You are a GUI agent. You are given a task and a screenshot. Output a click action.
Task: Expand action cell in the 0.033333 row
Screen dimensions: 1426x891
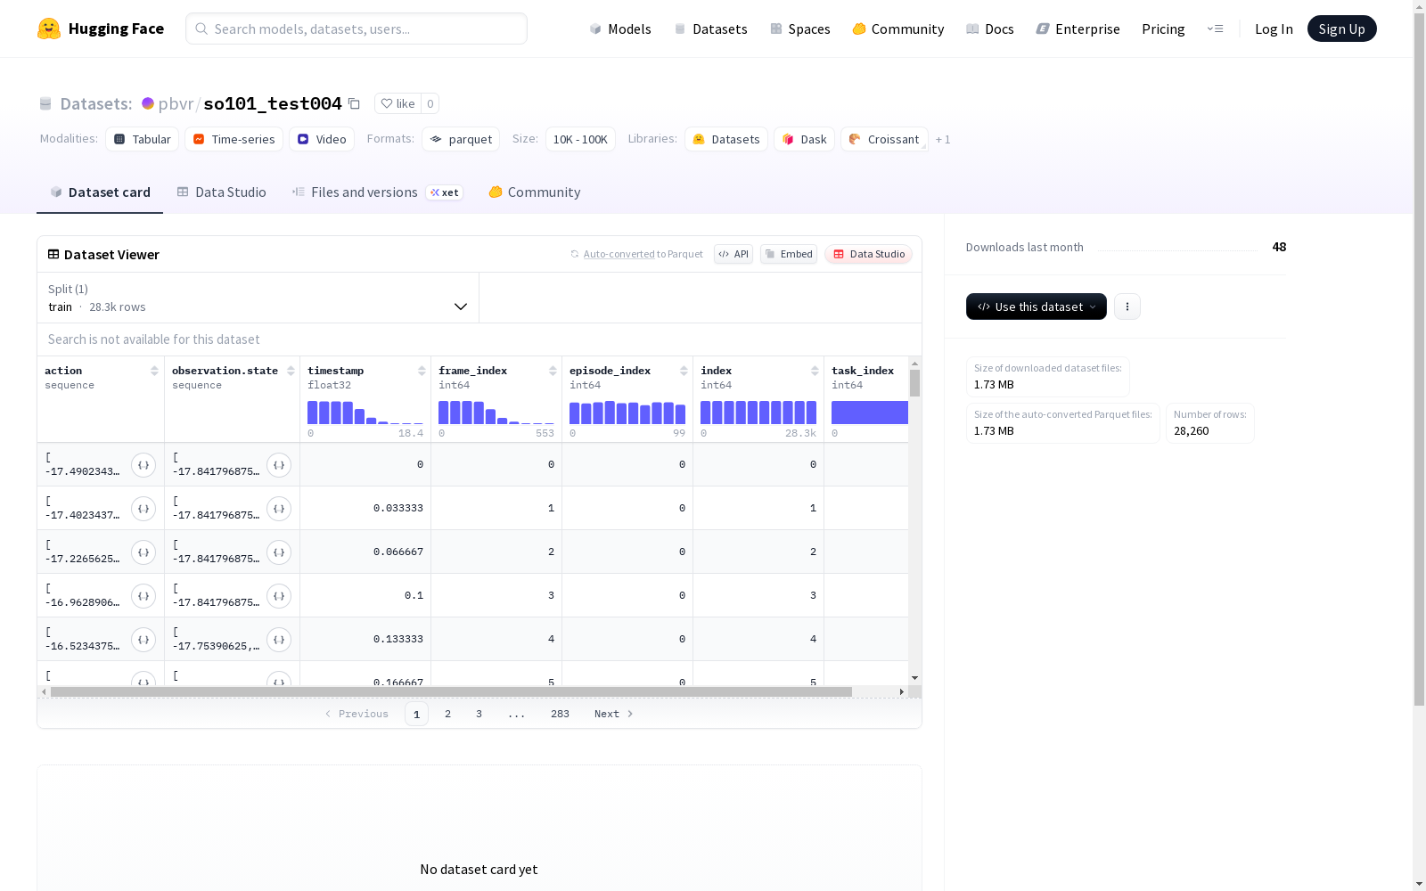143,509
